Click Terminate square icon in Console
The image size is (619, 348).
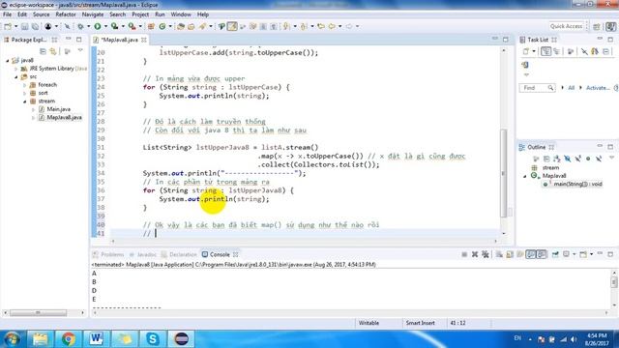tap(464, 254)
